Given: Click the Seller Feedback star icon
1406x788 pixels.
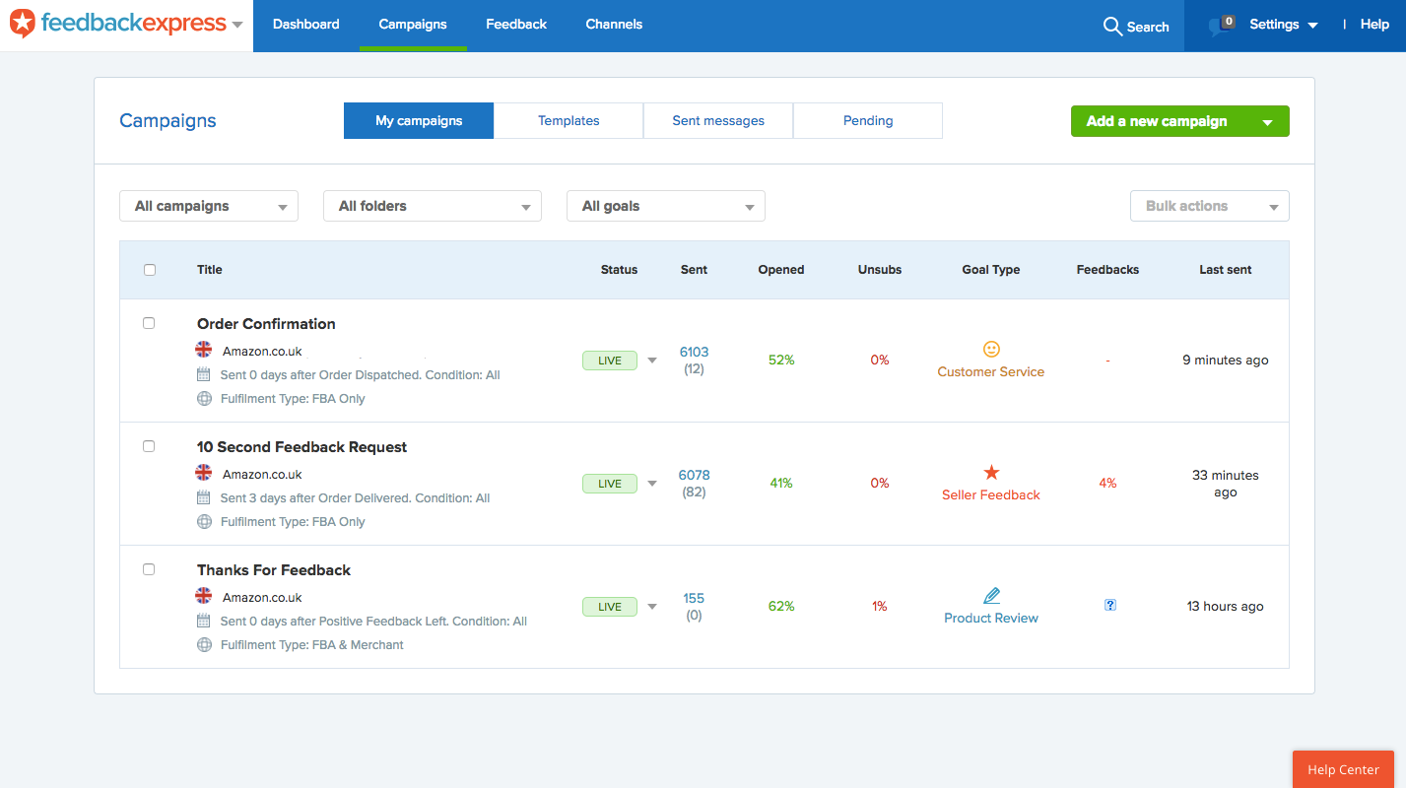Looking at the screenshot, I should coord(991,473).
